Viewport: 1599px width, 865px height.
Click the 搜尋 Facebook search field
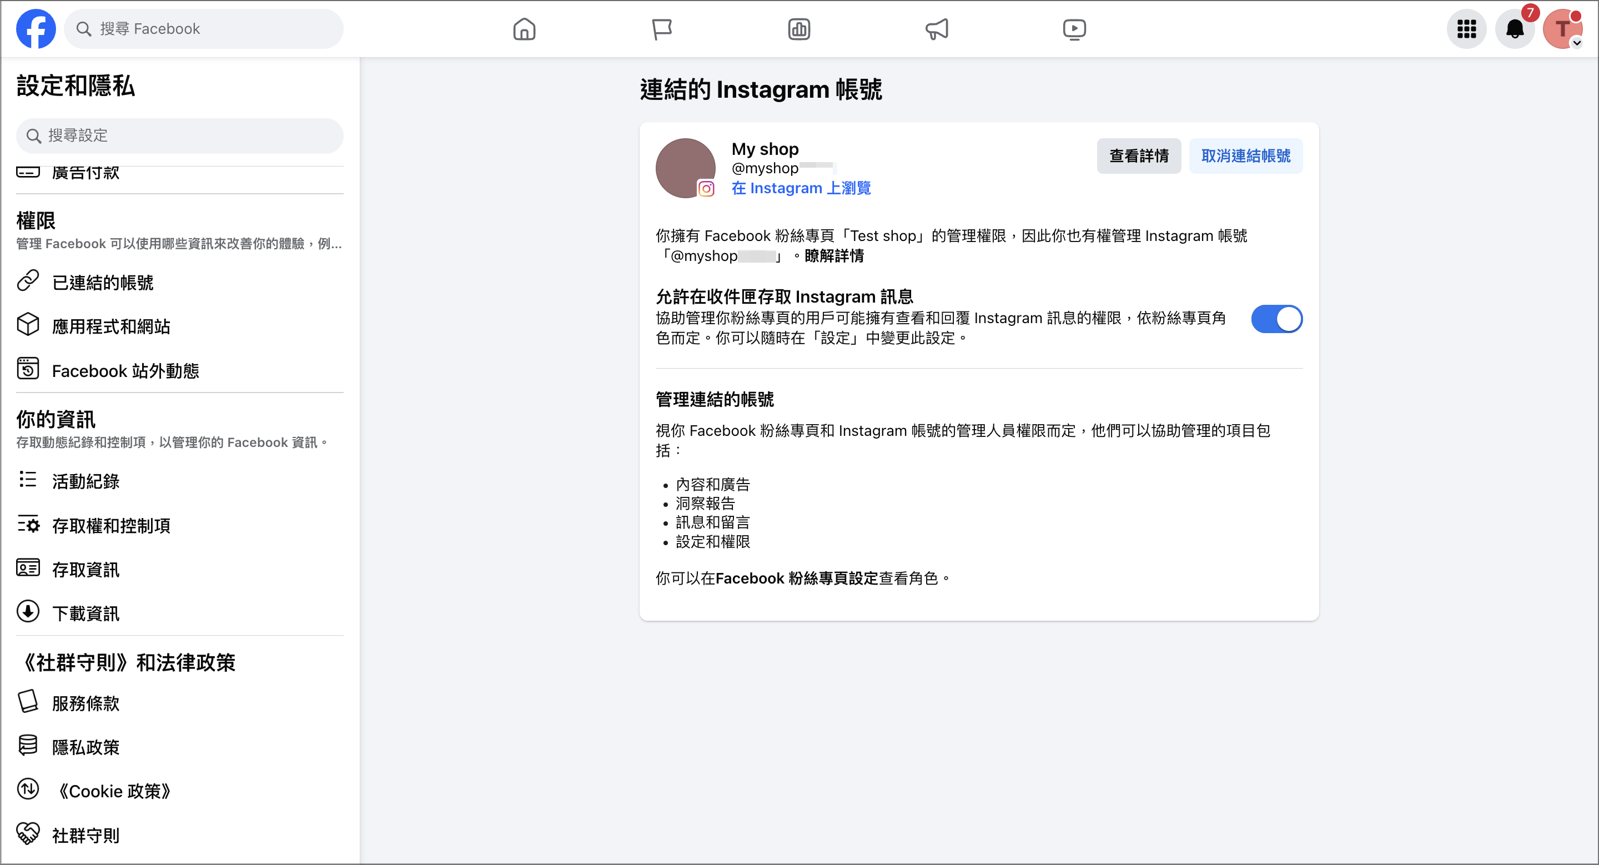(x=204, y=28)
